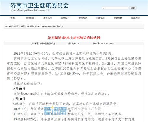Click the bold date heading 3月19日
The image size is (148, 122).
(19, 89)
